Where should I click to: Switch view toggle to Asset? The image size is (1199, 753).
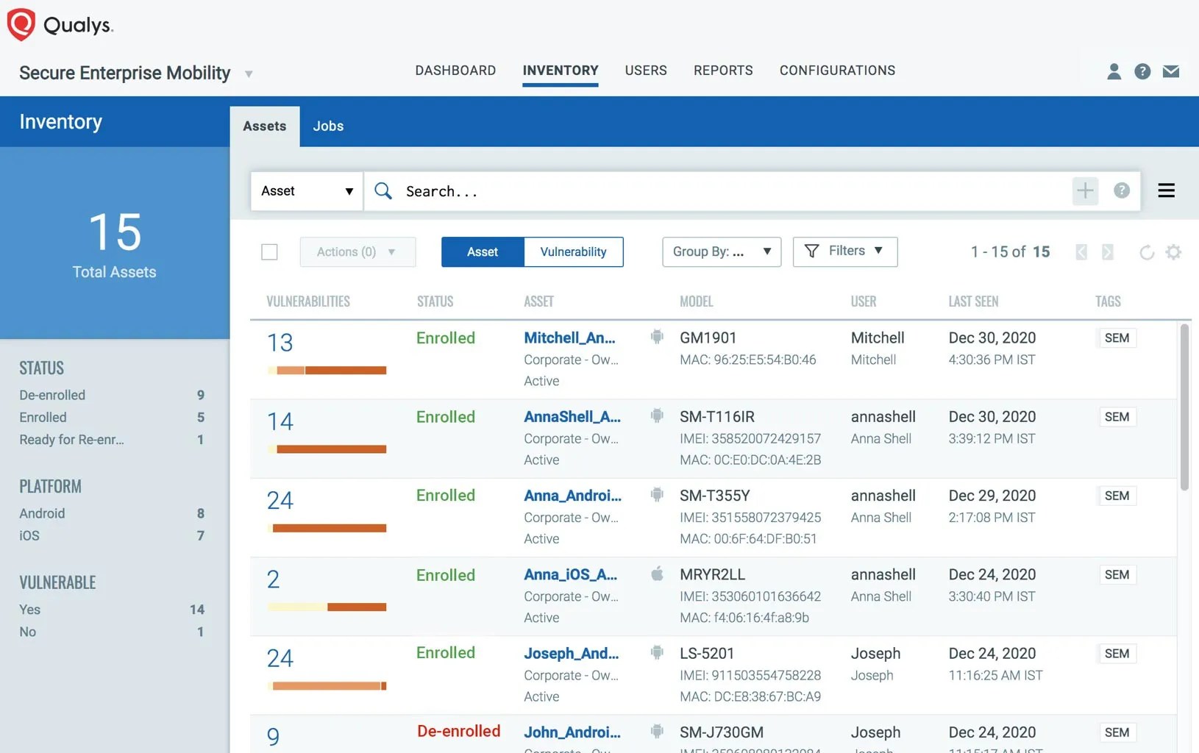(x=483, y=252)
